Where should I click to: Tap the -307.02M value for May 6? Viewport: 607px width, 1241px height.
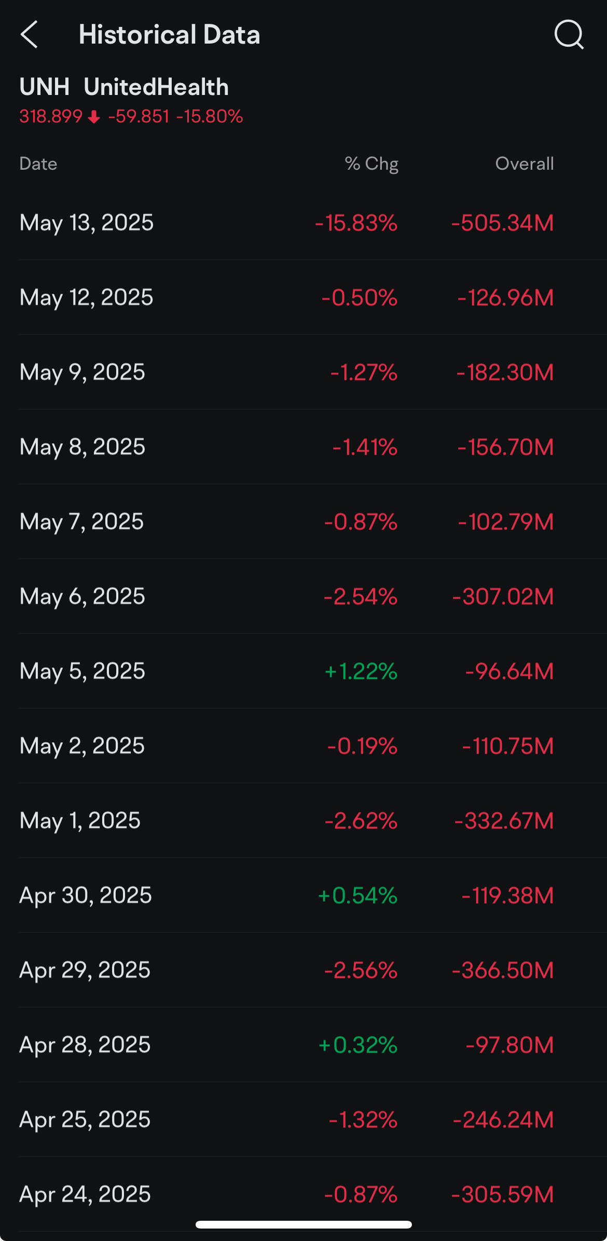point(503,596)
